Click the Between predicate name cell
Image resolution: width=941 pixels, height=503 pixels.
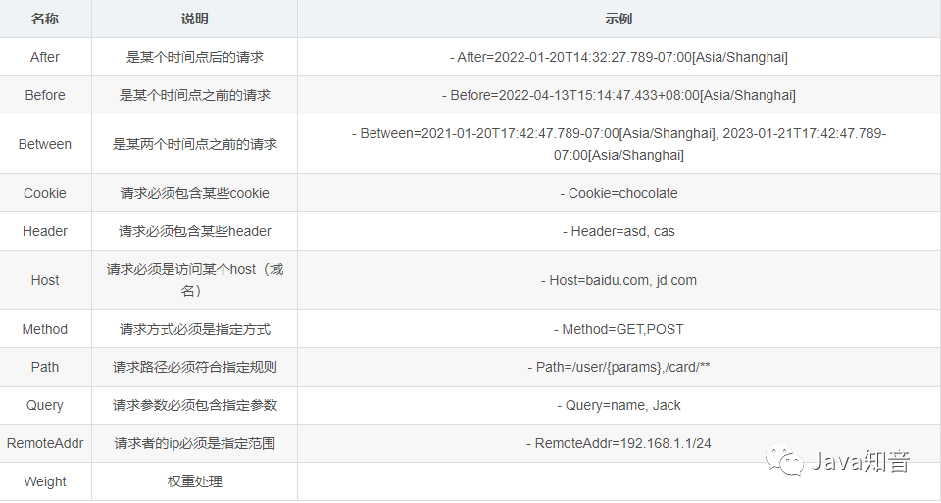click(x=45, y=144)
